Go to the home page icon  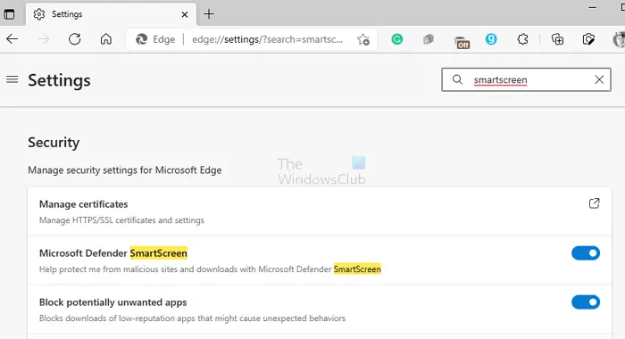(x=106, y=39)
